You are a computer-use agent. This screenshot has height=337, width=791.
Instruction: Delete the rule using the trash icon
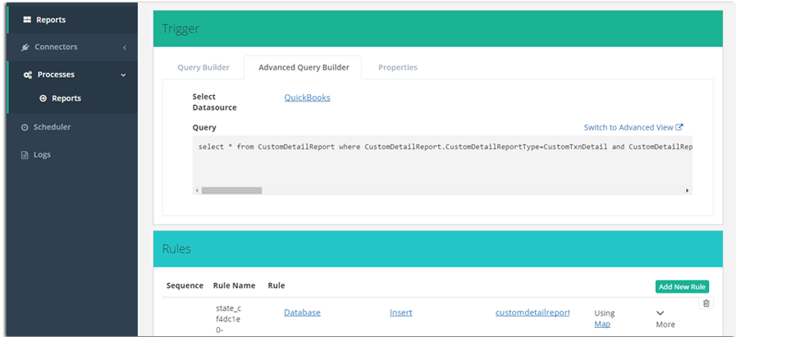(x=706, y=303)
